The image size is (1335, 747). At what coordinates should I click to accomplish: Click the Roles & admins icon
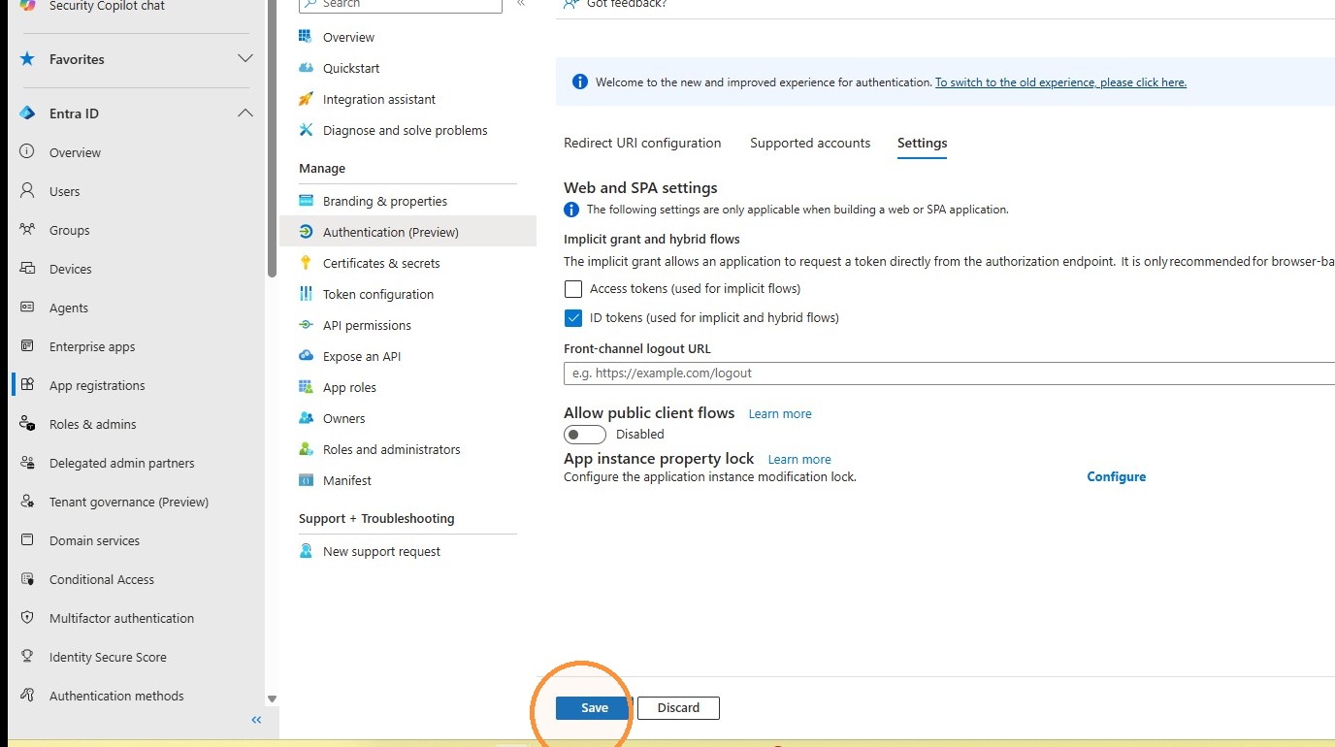tap(27, 424)
